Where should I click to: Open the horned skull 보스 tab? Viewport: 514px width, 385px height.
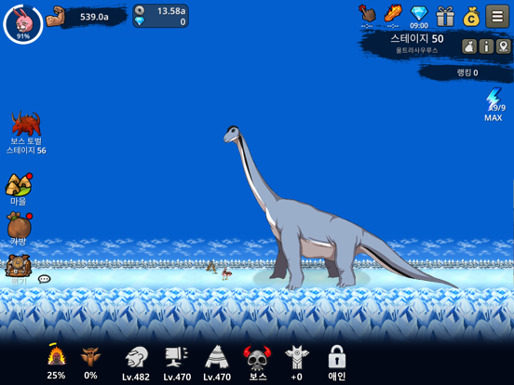[x=258, y=364]
